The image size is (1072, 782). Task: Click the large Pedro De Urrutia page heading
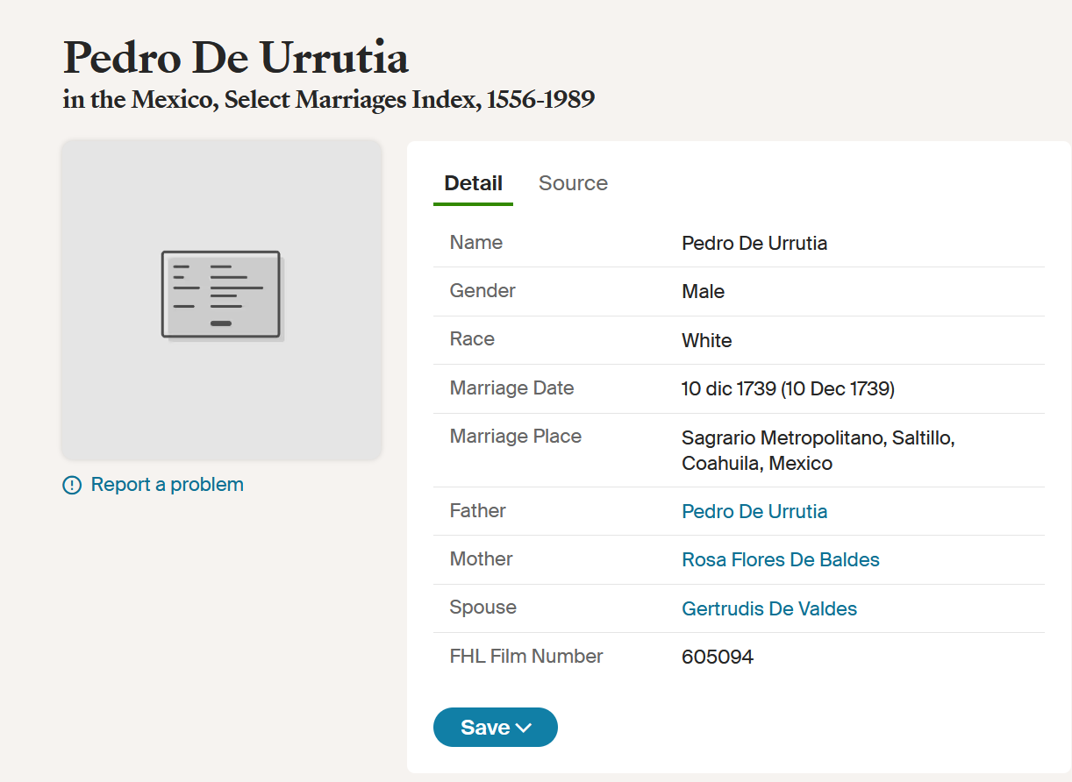[x=236, y=58]
